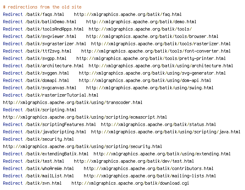Click the URL ending in batik/download.cgi
The image size is (245, 190).
[130, 183]
